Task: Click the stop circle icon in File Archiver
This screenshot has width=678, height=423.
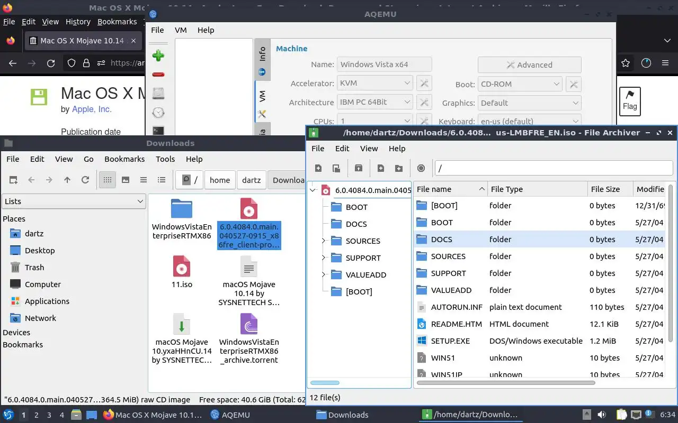Action: (421, 168)
